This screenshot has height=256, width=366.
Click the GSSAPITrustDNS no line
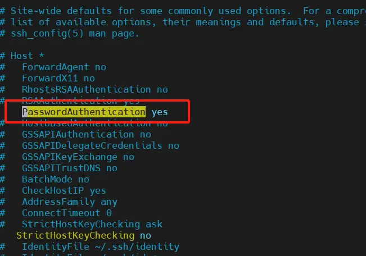click(x=69, y=168)
